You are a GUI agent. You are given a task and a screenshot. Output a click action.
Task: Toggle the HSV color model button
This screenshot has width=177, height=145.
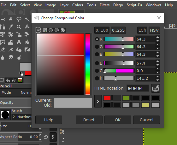click(x=154, y=30)
